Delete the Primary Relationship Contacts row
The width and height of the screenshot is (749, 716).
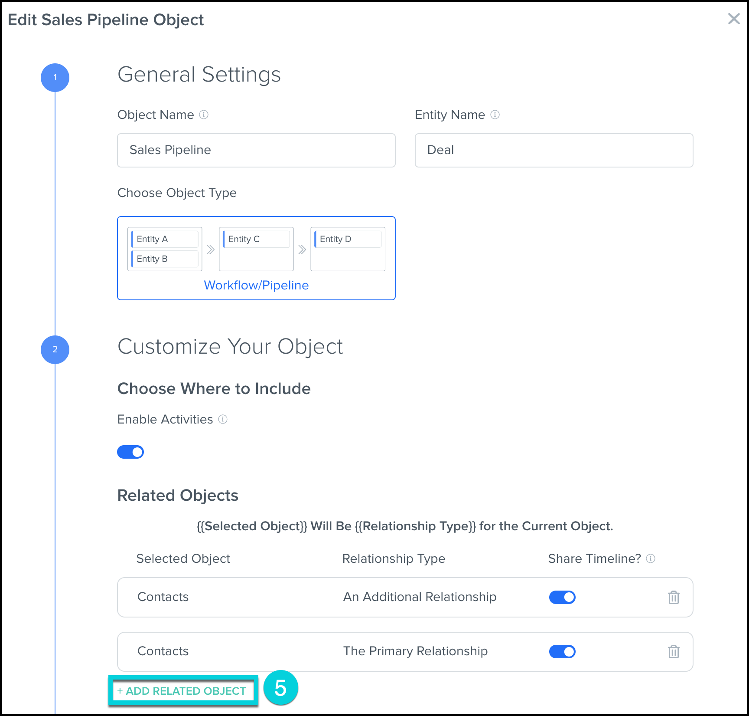pos(674,652)
